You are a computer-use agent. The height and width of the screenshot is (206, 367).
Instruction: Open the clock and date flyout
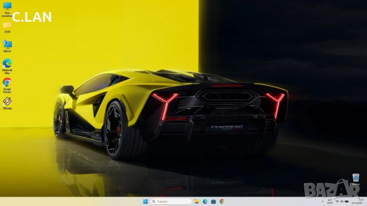[357, 201]
